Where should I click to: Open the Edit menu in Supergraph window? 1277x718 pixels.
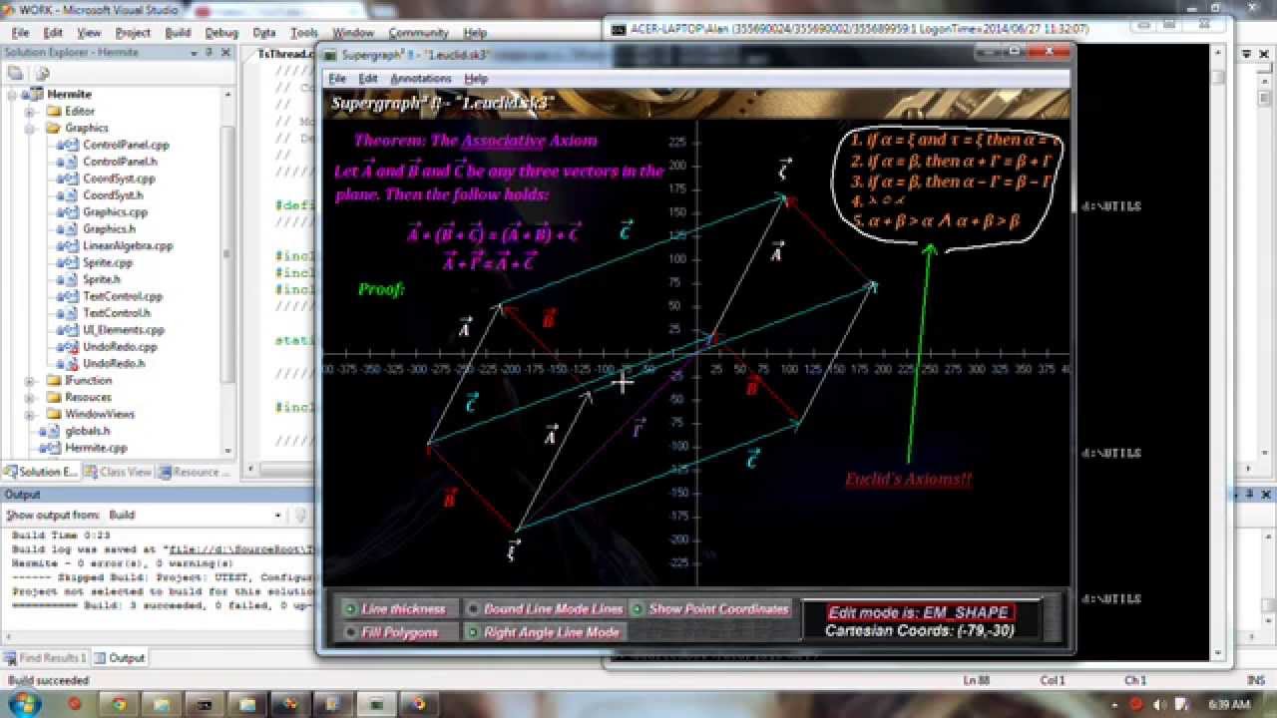368,79
